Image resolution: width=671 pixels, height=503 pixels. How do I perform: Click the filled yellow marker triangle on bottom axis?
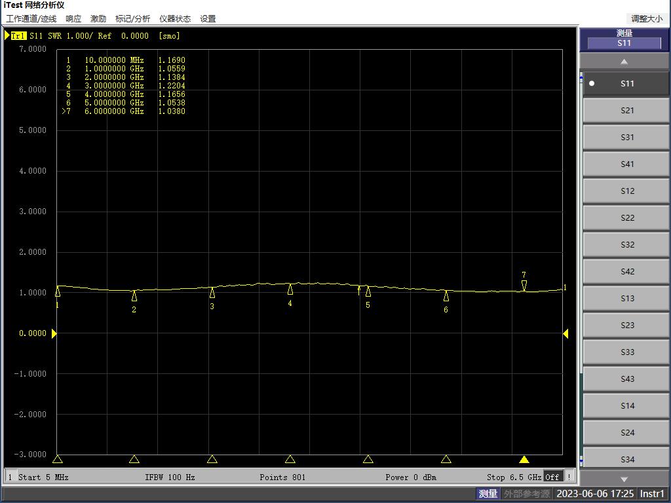pos(524,459)
